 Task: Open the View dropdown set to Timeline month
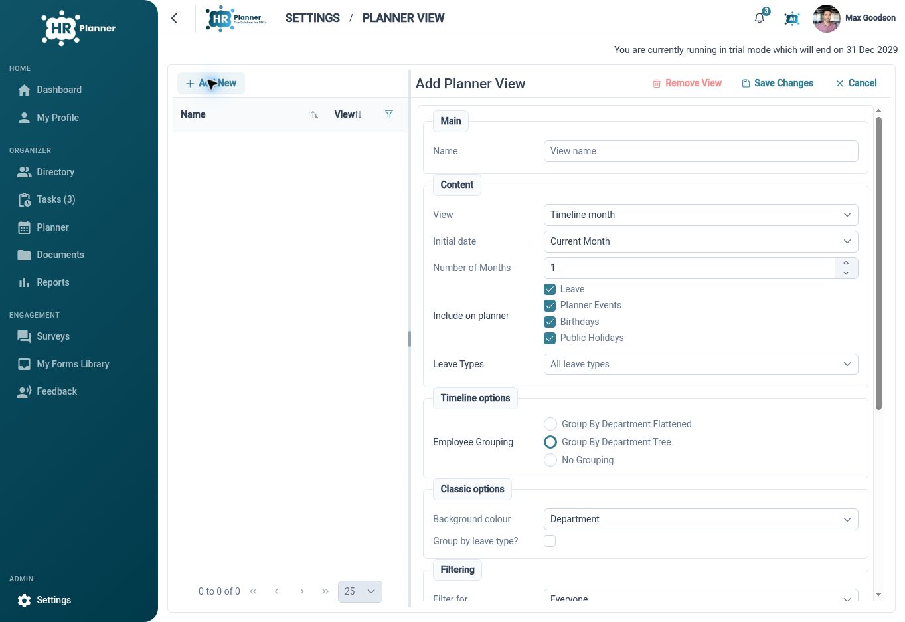click(700, 215)
